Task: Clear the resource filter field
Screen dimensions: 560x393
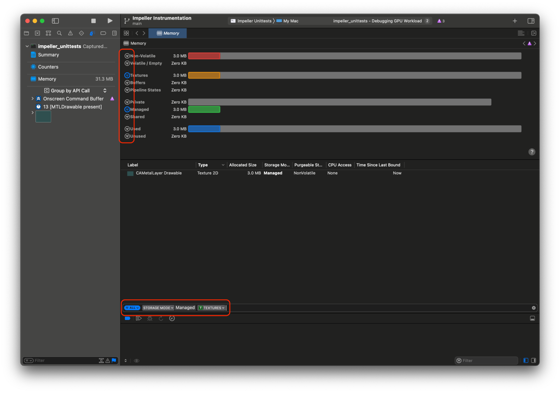Action: pos(533,308)
